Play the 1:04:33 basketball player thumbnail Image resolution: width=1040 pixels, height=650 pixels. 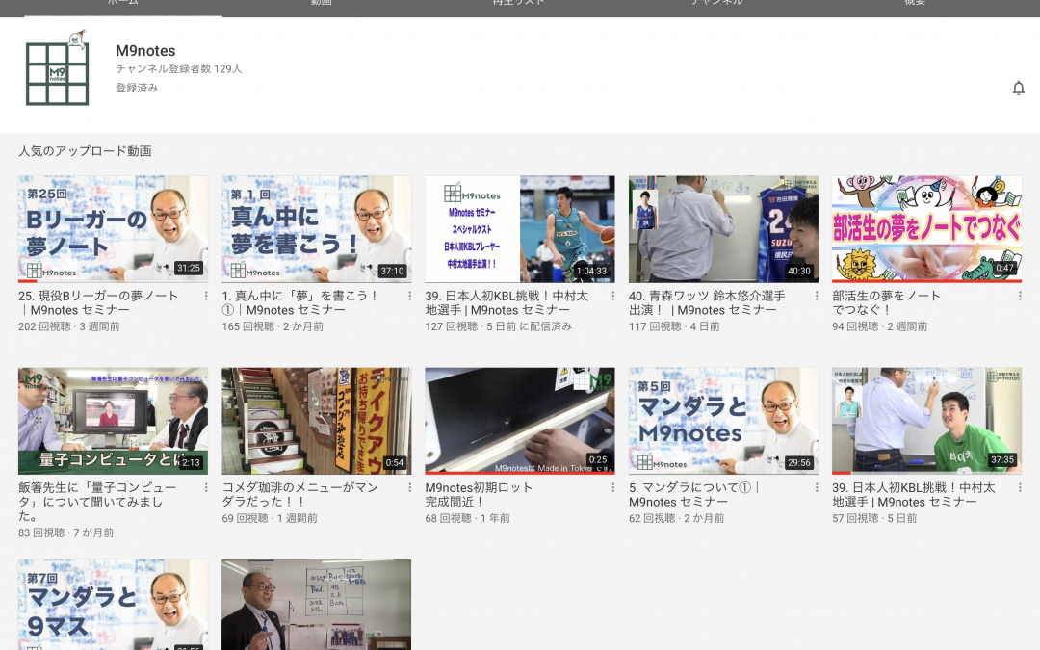(x=520, y=229)
